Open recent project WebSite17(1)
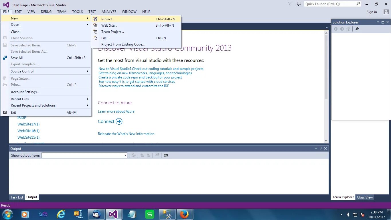The width and height of the screenshot is (391, 220). tap(28, 124)
